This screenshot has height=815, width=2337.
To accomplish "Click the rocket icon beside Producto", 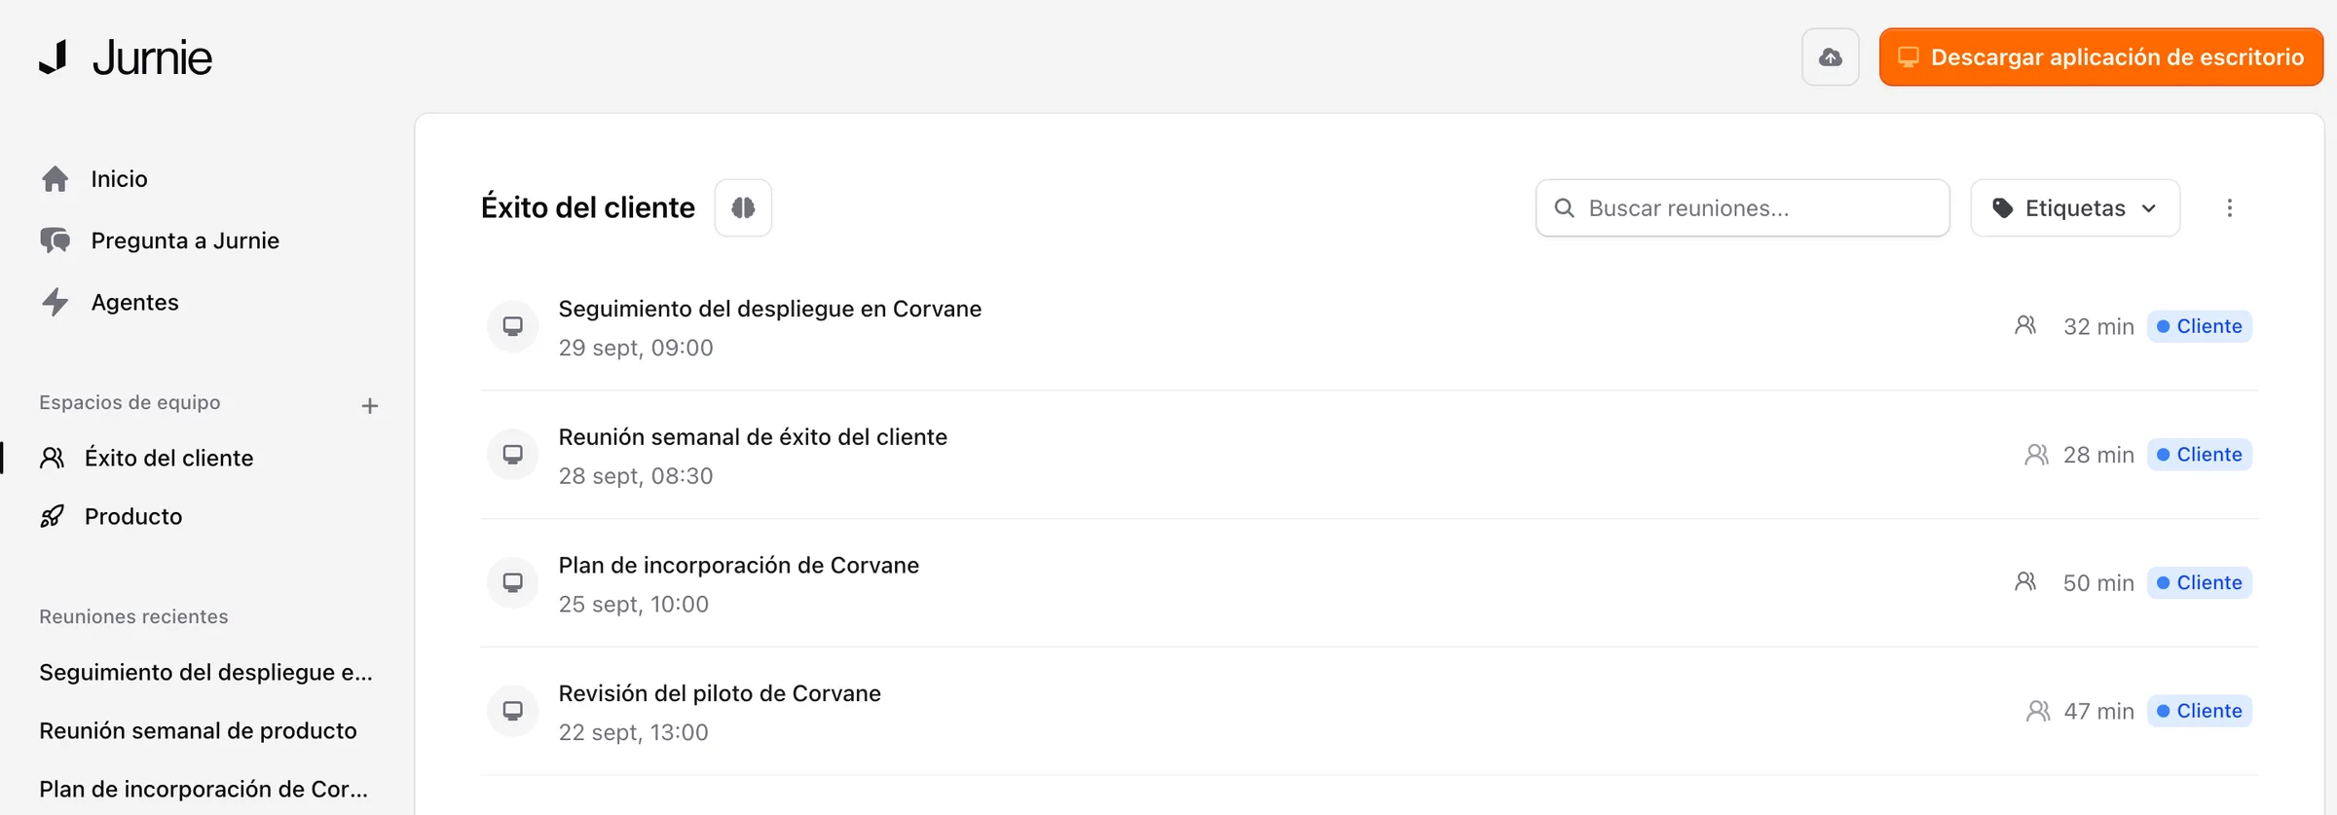I will coord(53,516).
